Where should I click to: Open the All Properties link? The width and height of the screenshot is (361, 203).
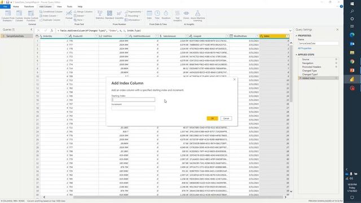click(x=305, y=48)
